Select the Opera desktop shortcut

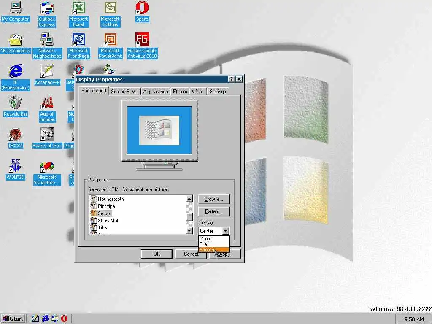(x=142, y=11)
